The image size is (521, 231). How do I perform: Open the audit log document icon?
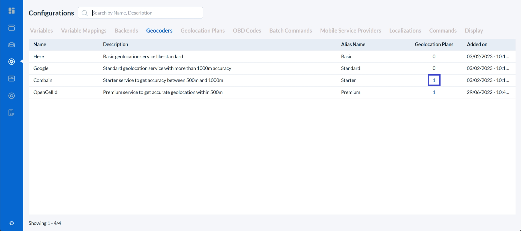pyautogui.click(x=11, y=113)
